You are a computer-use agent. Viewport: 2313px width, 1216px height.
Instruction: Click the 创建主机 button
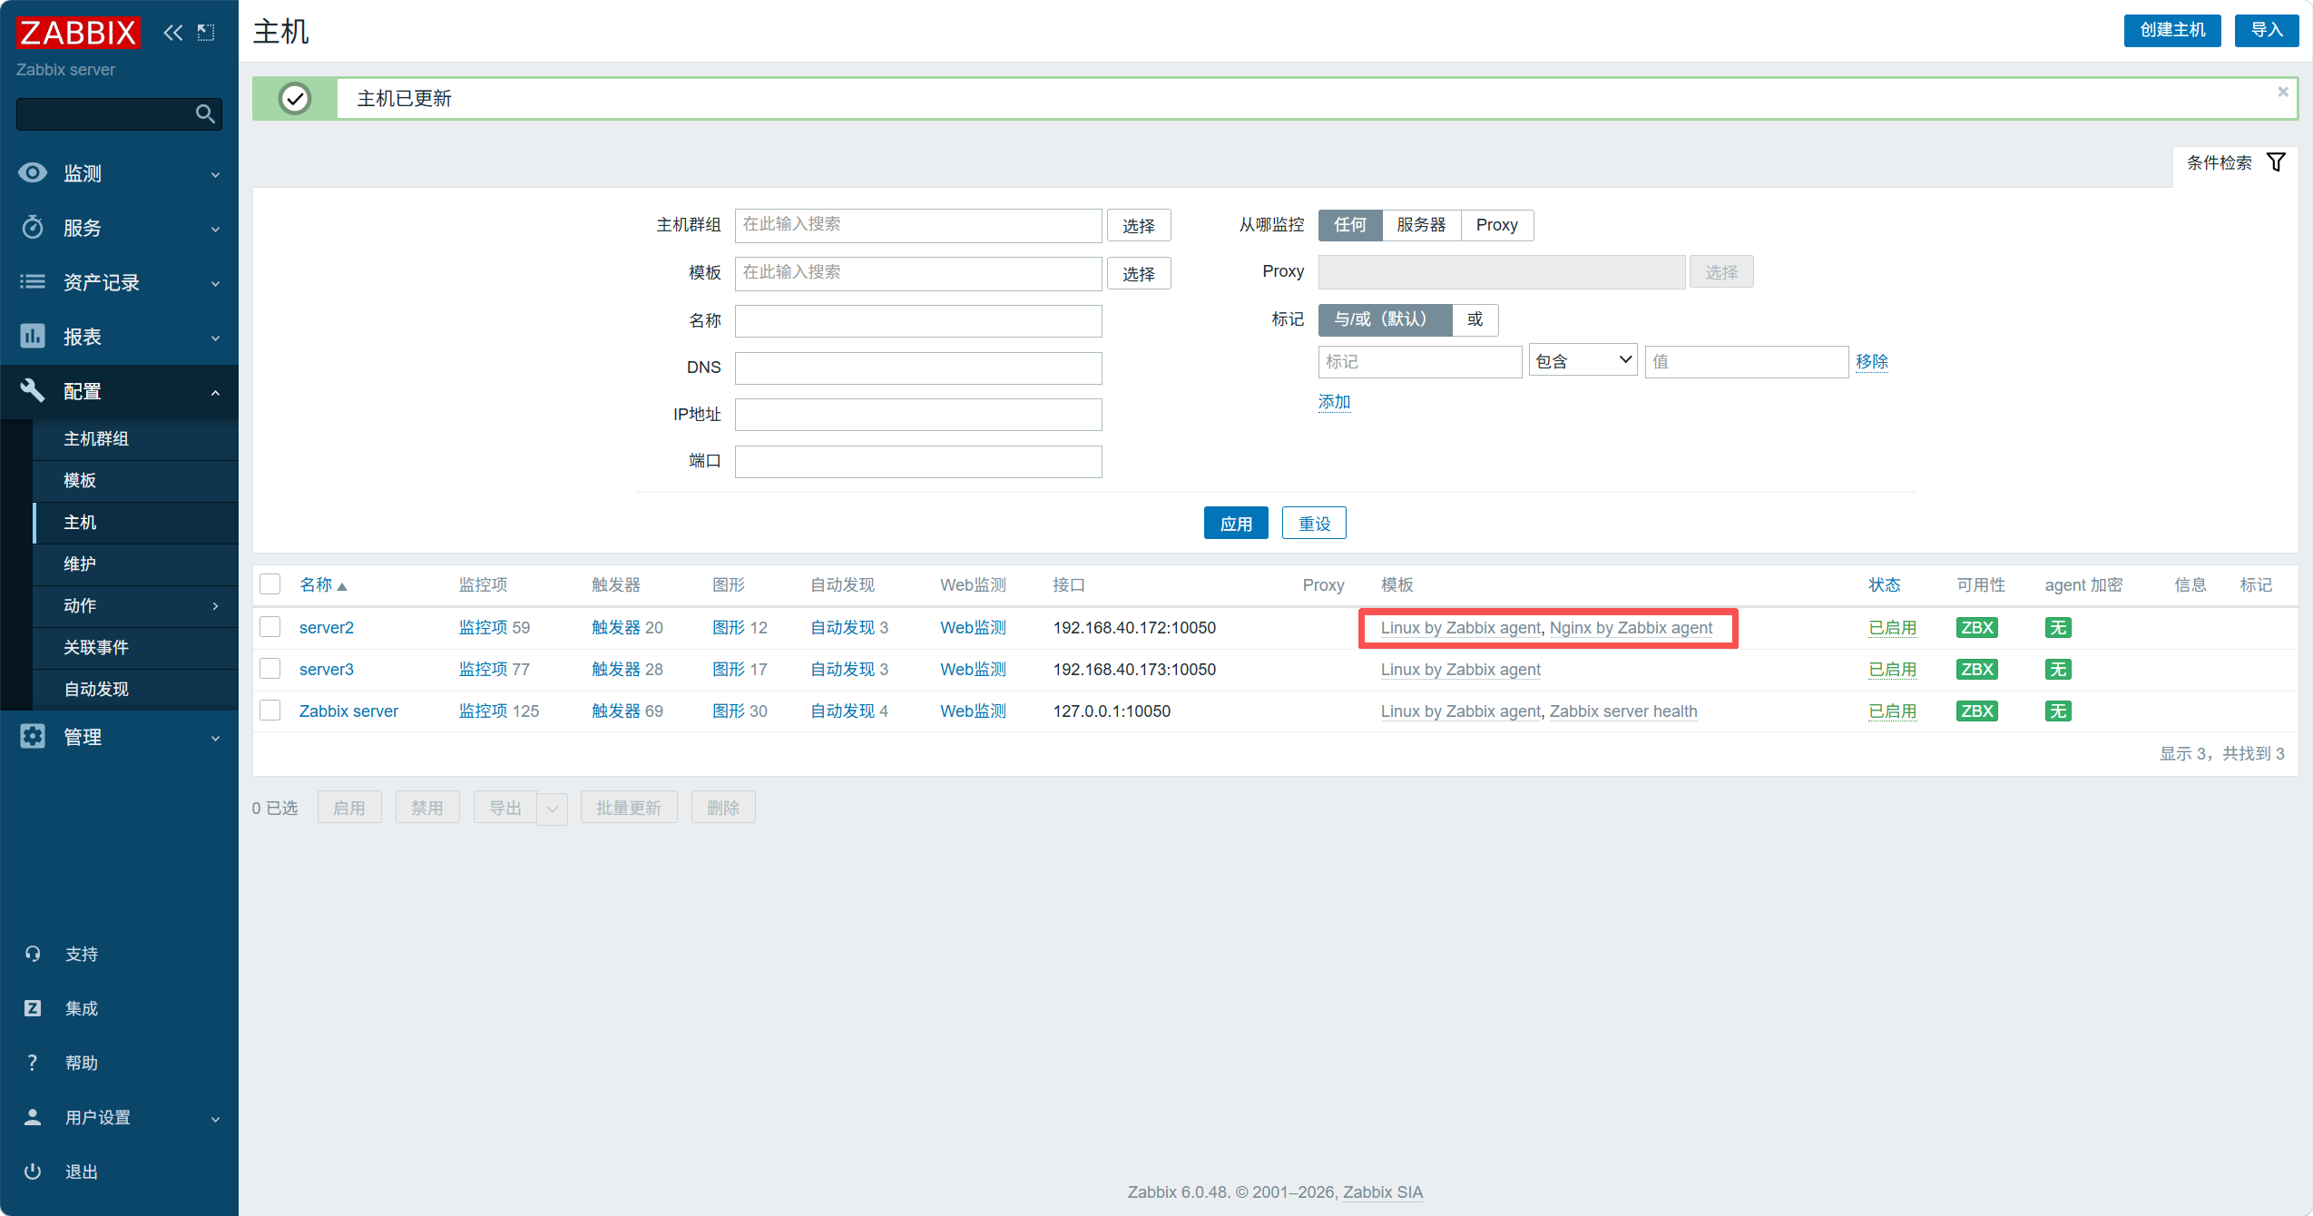tap(2172, 30)
